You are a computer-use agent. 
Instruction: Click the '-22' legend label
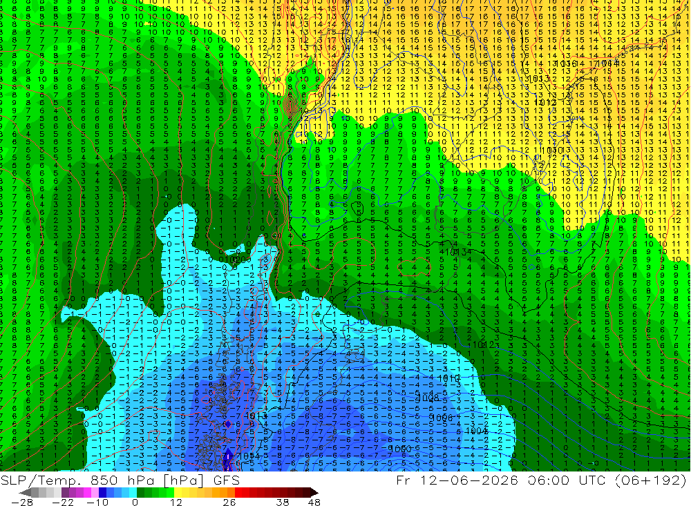[x=63, y=503]
